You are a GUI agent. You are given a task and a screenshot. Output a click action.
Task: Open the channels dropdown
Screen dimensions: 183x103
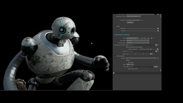pyautogui.click(x=141, y=58)
